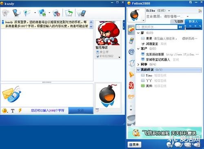Switch to the 联系人 tab
204x149 pixels.
(x=193, y=21)
